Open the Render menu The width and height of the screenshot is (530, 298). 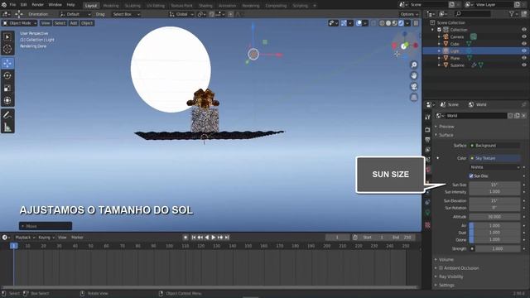[37, 5]
